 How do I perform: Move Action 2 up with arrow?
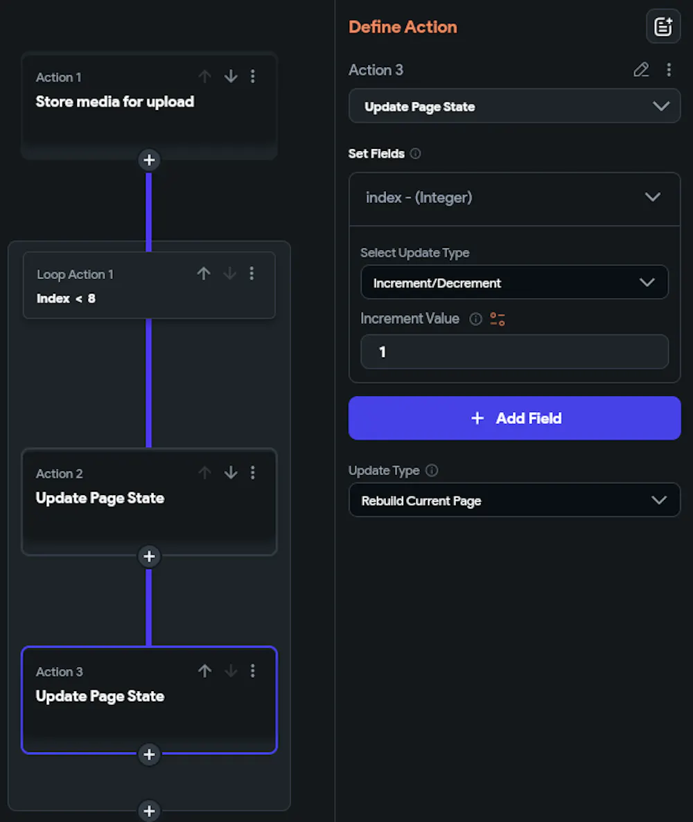tap(204, 473)
